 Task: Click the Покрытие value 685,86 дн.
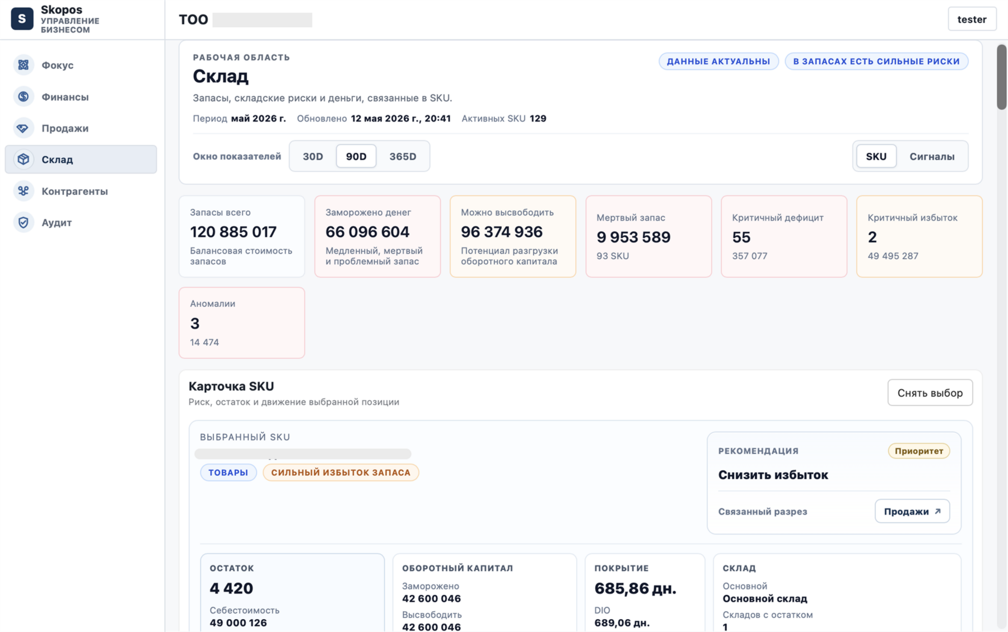pos(636,588)
